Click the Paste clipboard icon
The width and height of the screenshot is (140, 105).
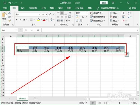(x=4, y=15)
